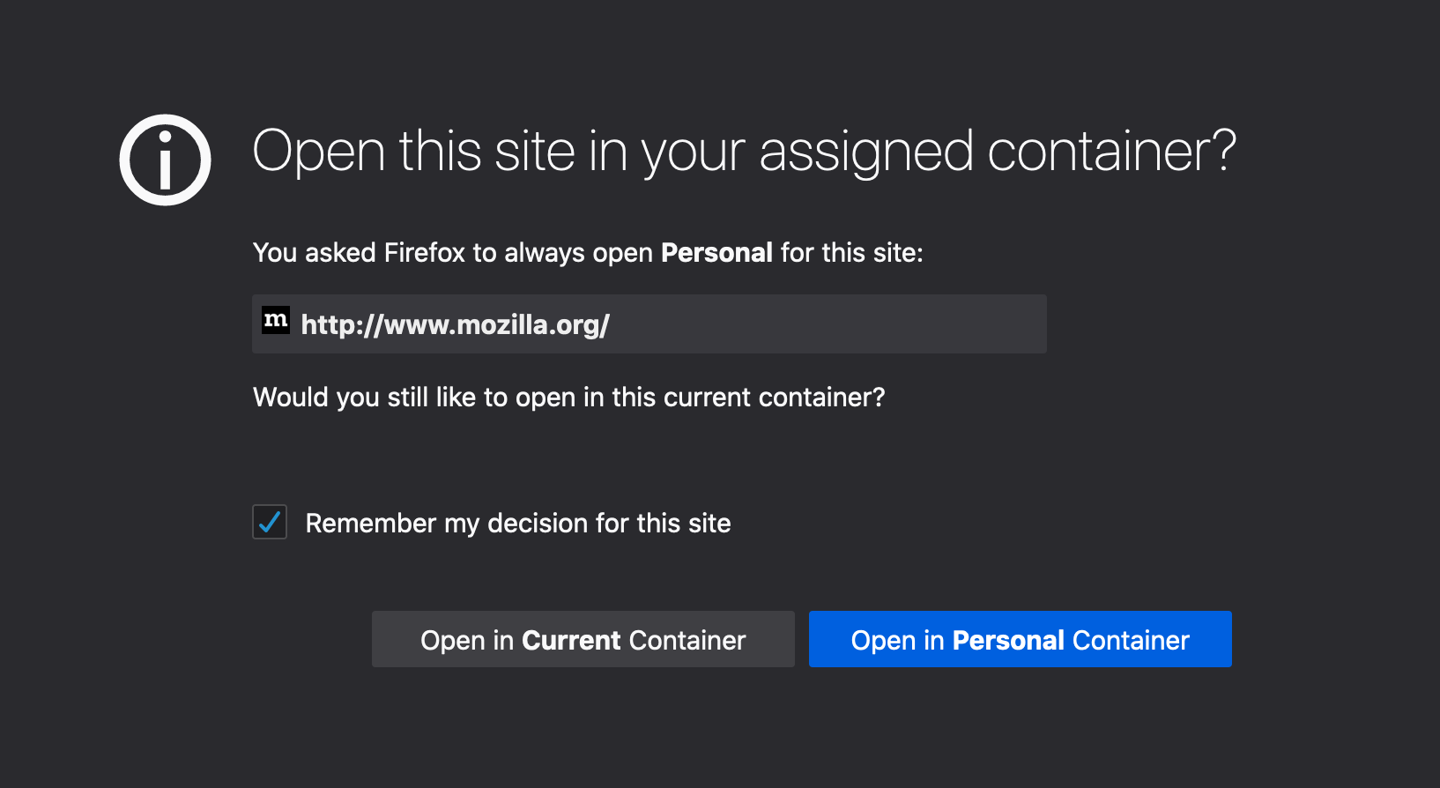Click the mozilla.org URL text

coord(455,324)
